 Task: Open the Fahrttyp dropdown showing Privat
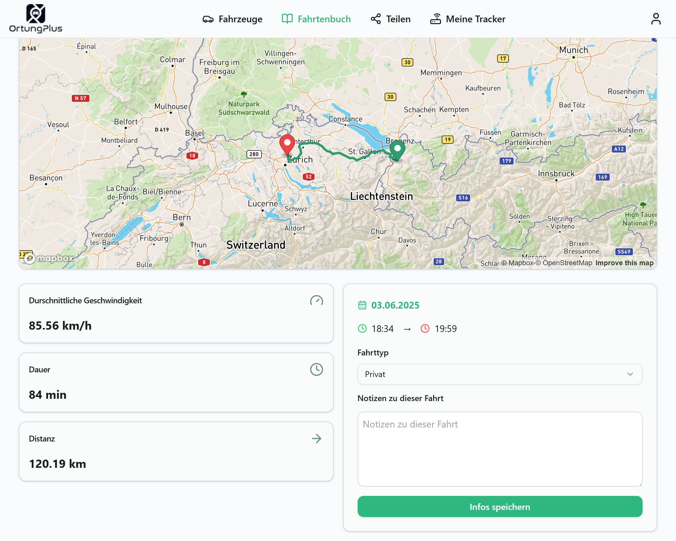[x=500, y=374]
